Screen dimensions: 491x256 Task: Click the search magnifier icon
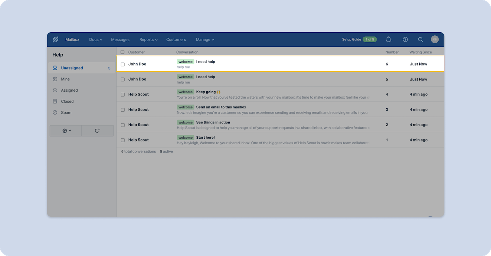tap(420, 39)
